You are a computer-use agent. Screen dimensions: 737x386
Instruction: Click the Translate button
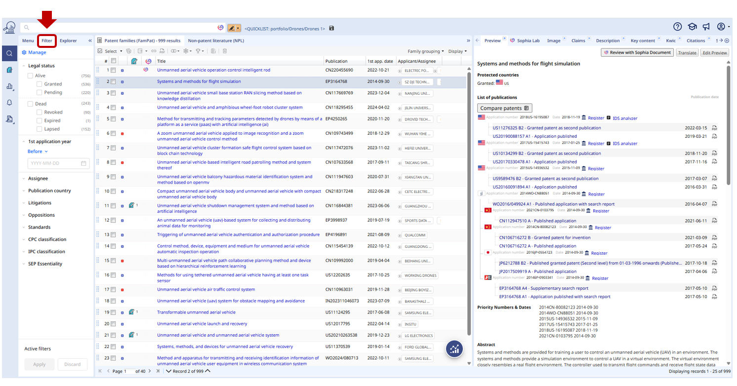click(x=687, y=52)
